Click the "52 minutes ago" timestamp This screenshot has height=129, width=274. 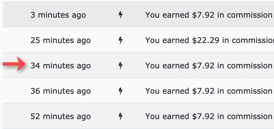tap(61, 116)
